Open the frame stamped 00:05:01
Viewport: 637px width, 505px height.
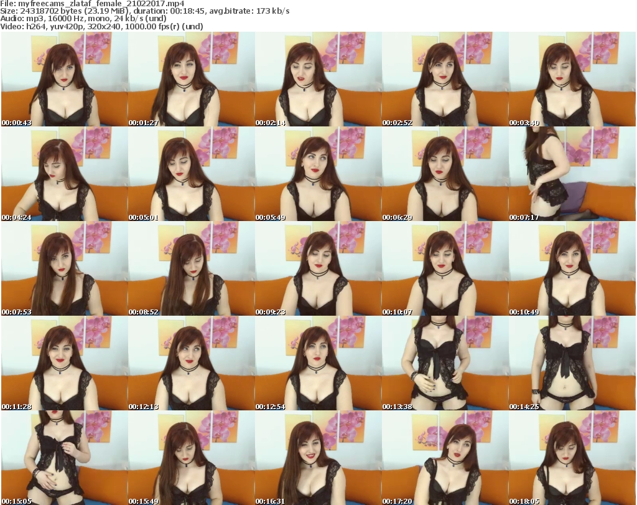(192, 174)
